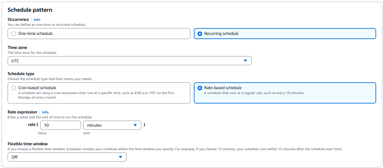
Task: Click the Value label under rate input
Action: pos(42,133)
